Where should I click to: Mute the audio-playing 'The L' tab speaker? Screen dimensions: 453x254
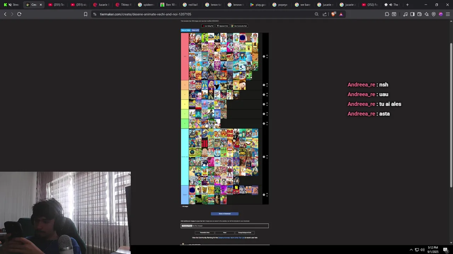[391, 5]
